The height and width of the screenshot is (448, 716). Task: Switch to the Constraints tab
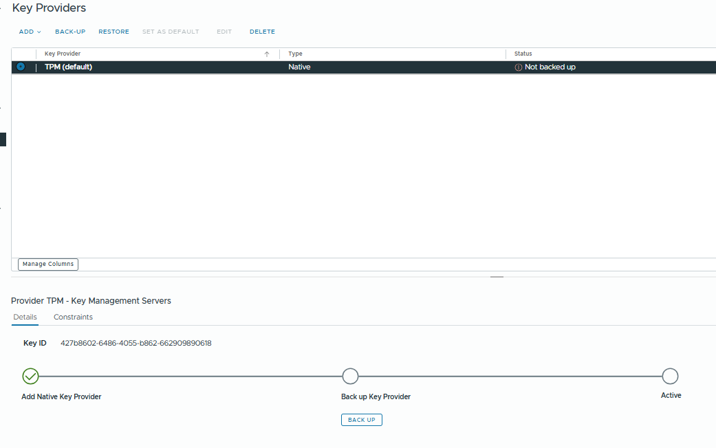click(x=73, y=317)
